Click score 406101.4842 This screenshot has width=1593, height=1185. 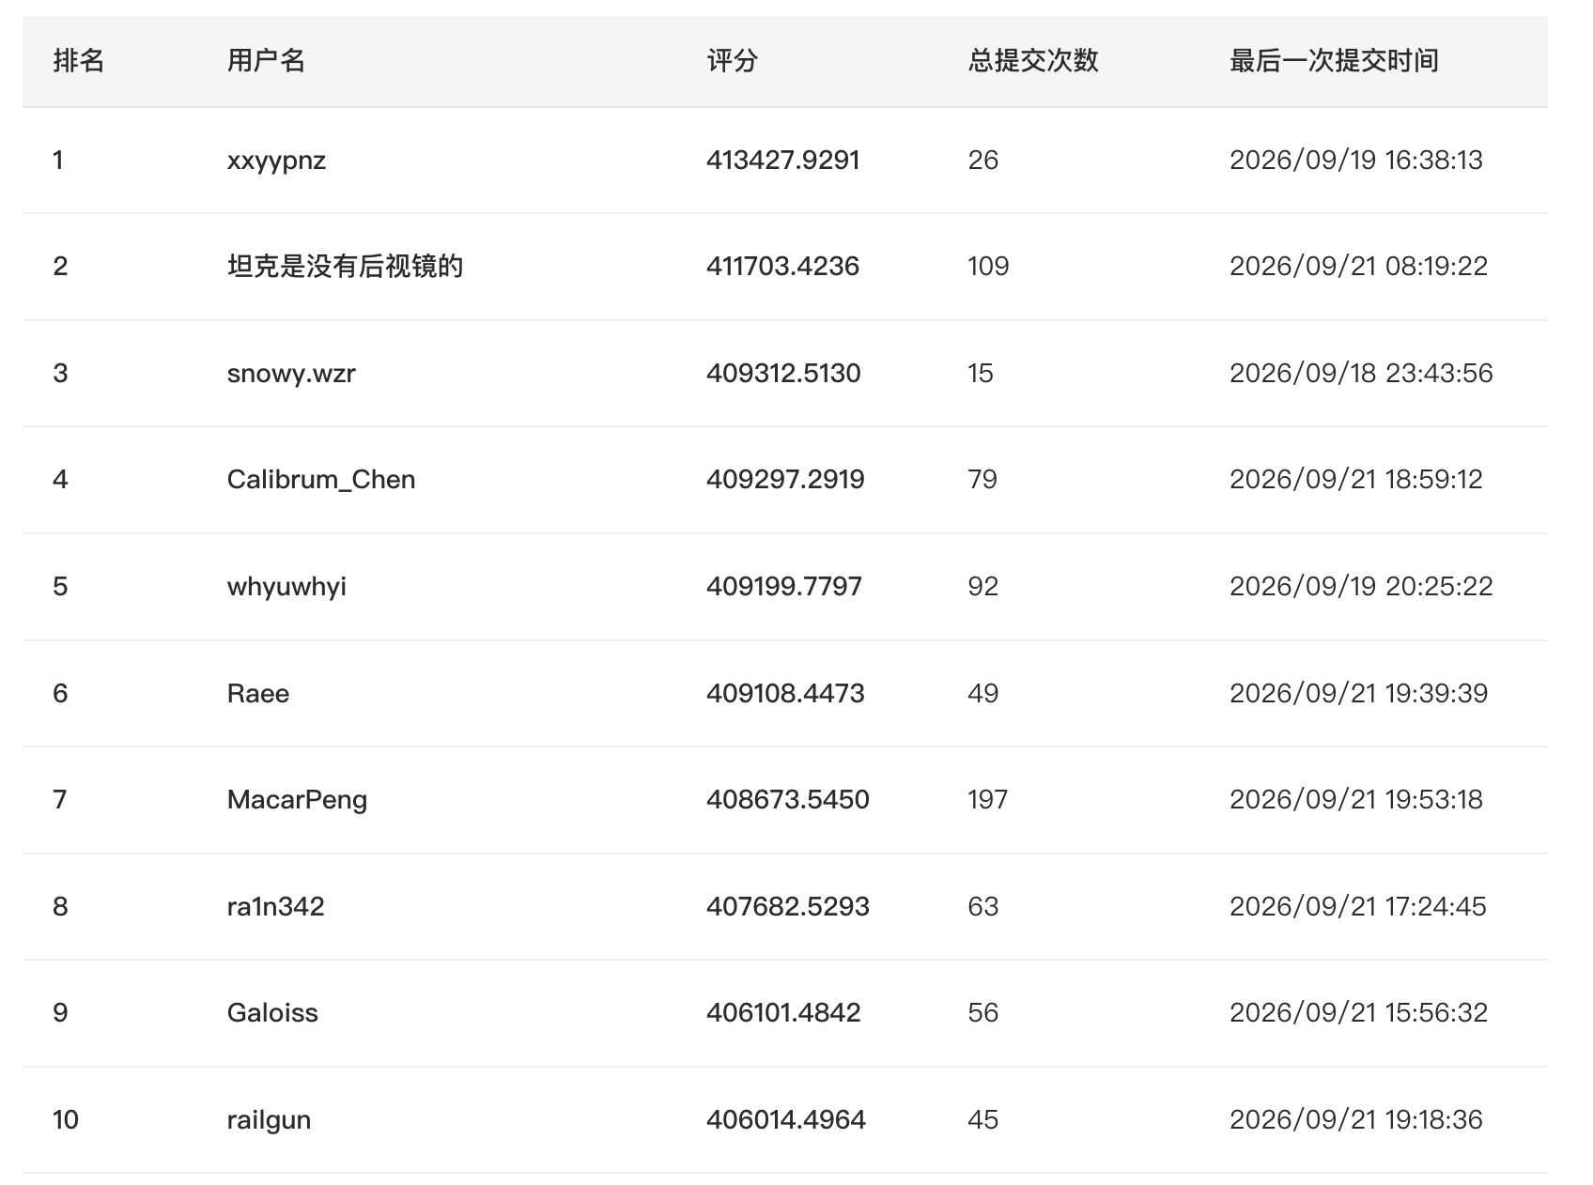pos(783,1013)
